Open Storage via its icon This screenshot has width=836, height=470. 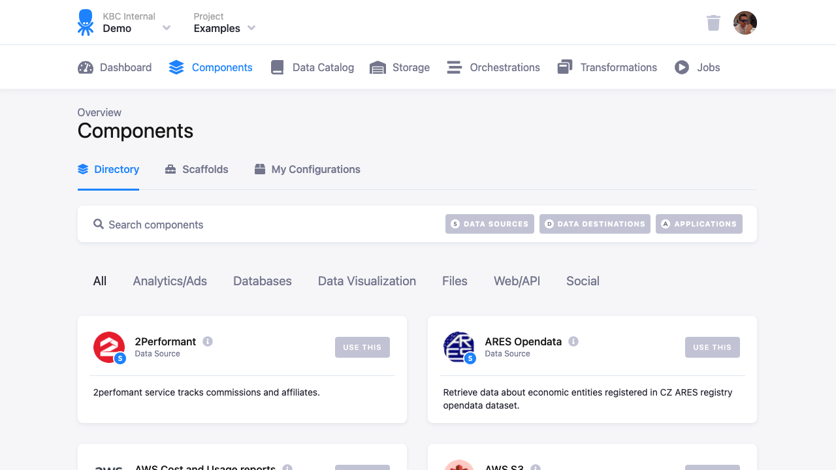click(377, 67)
